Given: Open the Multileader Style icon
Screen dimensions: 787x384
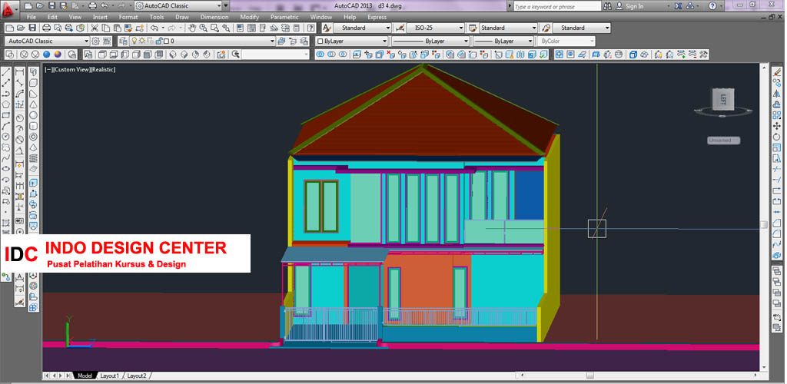Looking at the screenshot, I should 546,28.
